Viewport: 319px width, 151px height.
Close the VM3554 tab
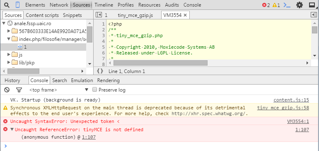[185, 15]
